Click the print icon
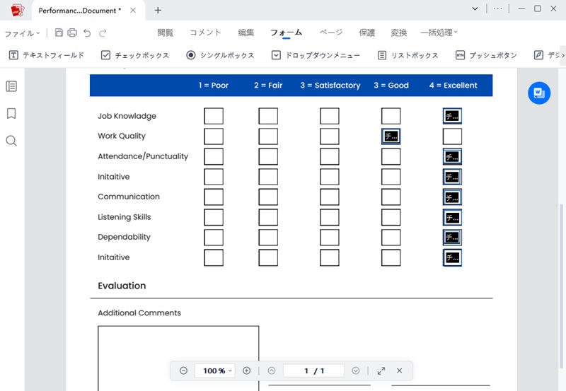Screen dimensions: 566x391 click(72, 33)
